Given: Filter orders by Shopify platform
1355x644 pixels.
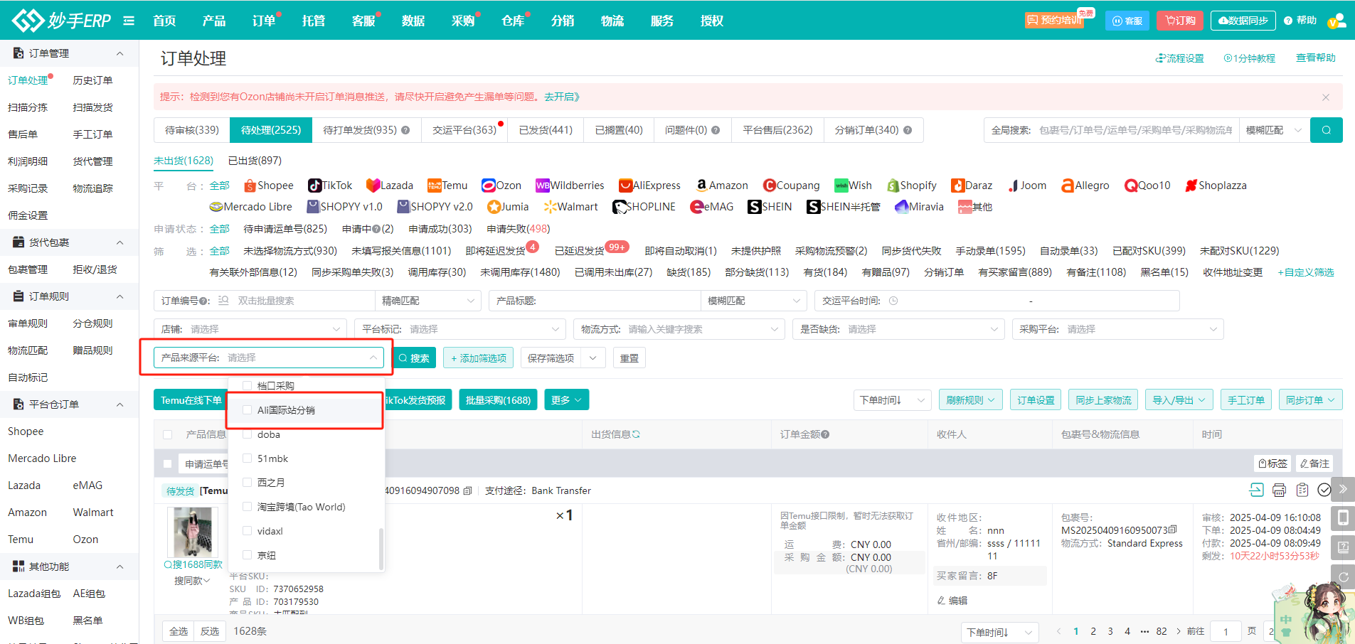Looking at the screenshot, I should pyautogui.click(x=911, y=186).
